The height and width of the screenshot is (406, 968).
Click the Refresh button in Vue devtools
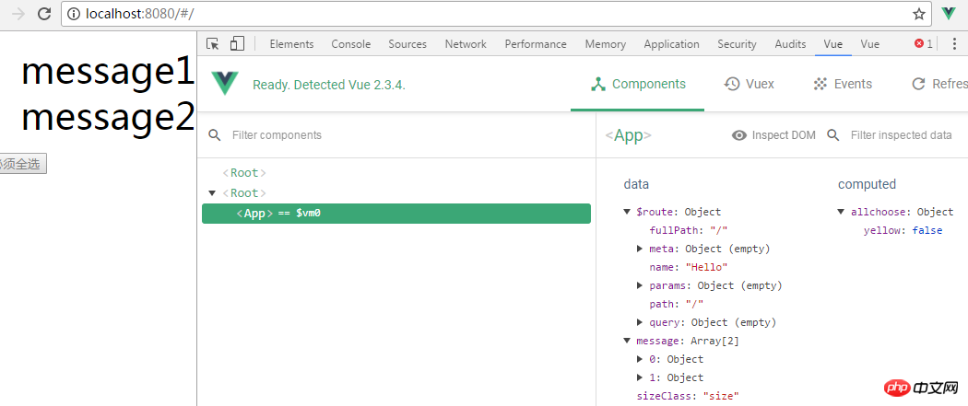[938, 84]
